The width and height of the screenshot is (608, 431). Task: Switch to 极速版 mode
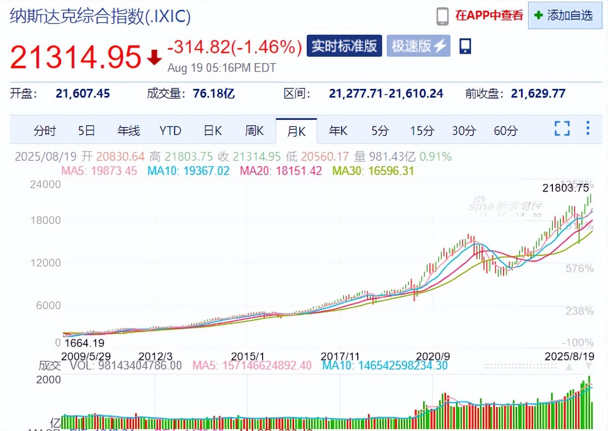(x=418, y=46)
